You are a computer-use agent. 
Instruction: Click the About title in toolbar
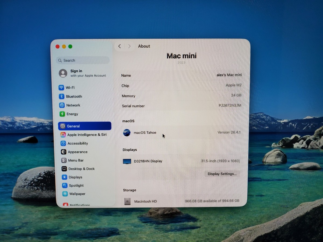pos(144,46)
